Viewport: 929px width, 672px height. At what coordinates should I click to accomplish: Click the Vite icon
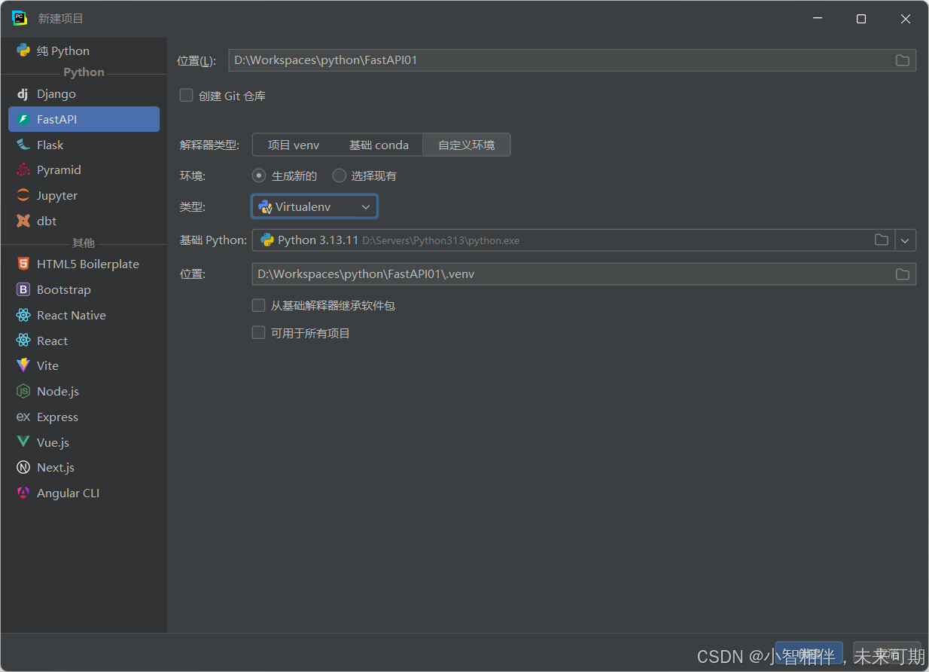pyautogui.click(x=23, y=365)
